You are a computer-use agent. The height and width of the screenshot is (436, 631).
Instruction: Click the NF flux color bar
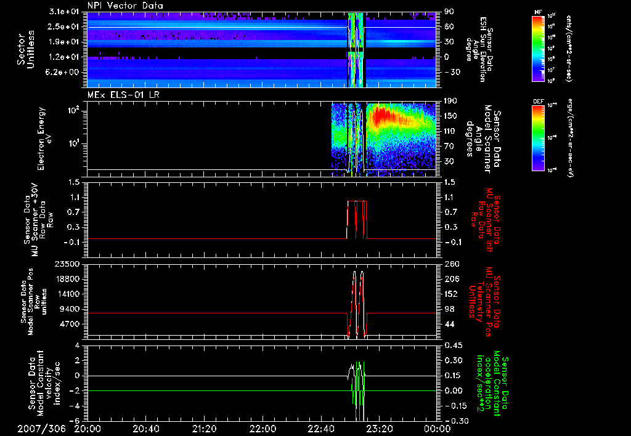538,48
